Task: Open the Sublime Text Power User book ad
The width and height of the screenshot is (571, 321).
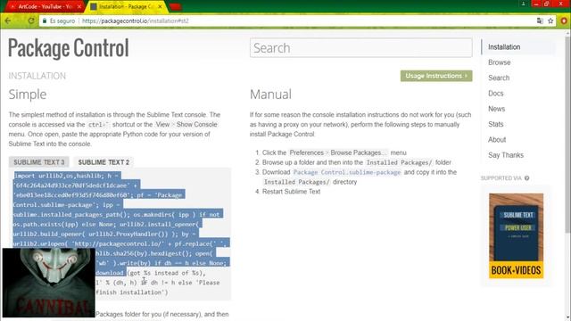Action: [516, 235]
